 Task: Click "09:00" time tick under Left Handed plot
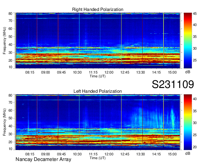coord(46,154)
